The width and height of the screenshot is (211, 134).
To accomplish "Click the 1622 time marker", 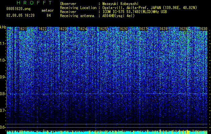I will (x=43, y=29).
